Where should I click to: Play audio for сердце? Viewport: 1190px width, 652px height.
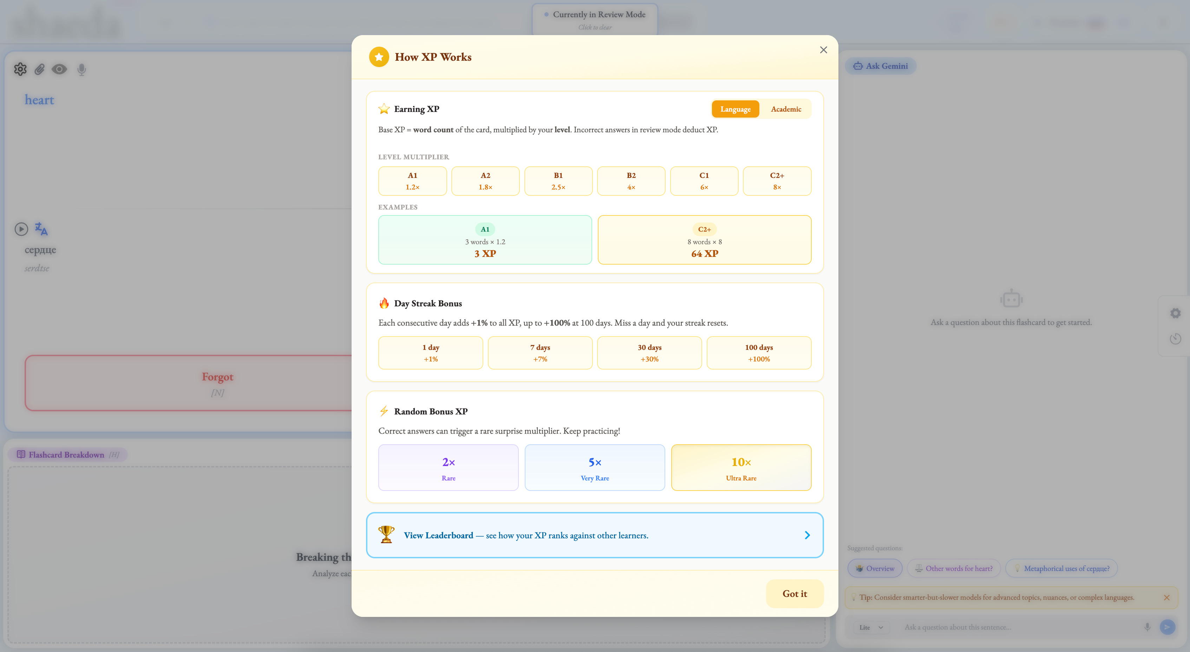21,229
